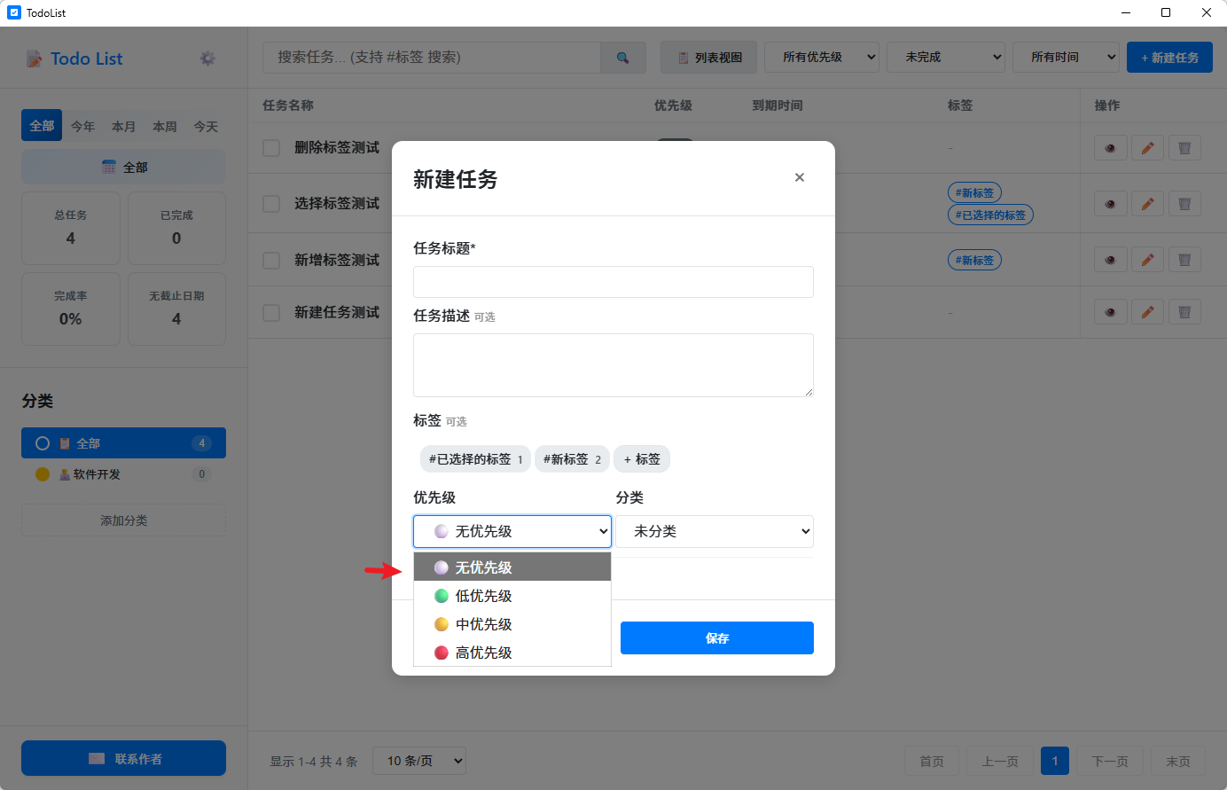1227x790 pixels.
Task: Open settings gear icon in sidebar
Action: pyautogui.click(x=207, y=59)
